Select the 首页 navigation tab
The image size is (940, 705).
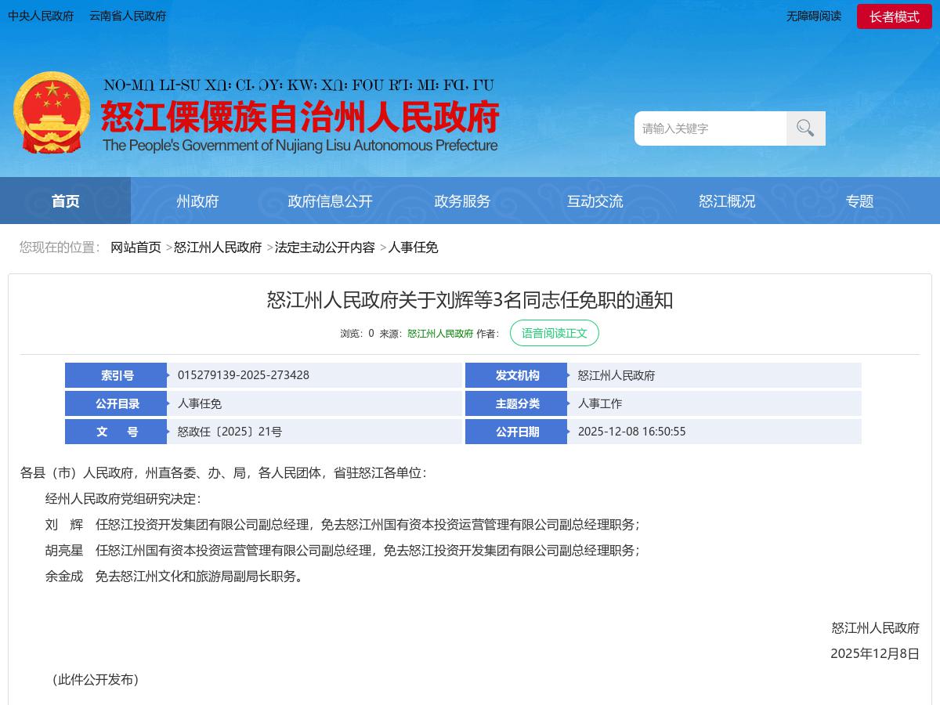click(x=65, y=201)
